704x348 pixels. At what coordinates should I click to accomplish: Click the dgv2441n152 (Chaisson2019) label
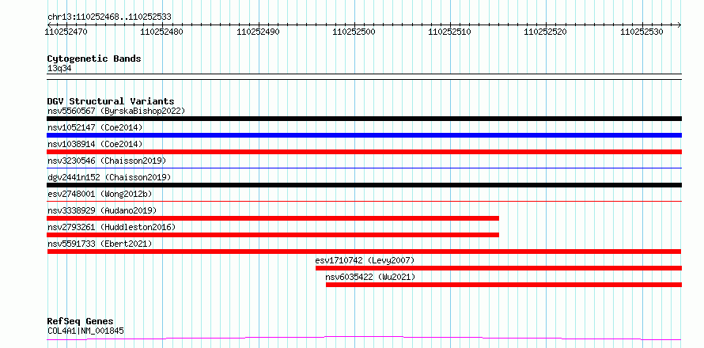pos(109,177)
